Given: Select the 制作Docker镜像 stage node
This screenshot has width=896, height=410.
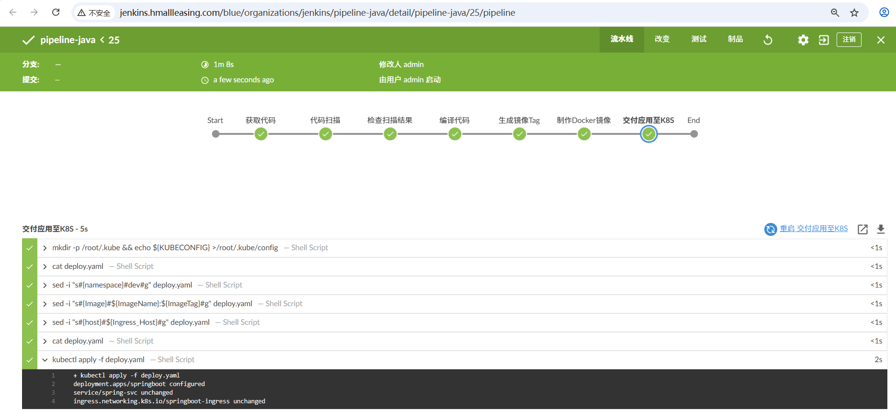Looking at the screenshot, I should click(x=584, y=134).
